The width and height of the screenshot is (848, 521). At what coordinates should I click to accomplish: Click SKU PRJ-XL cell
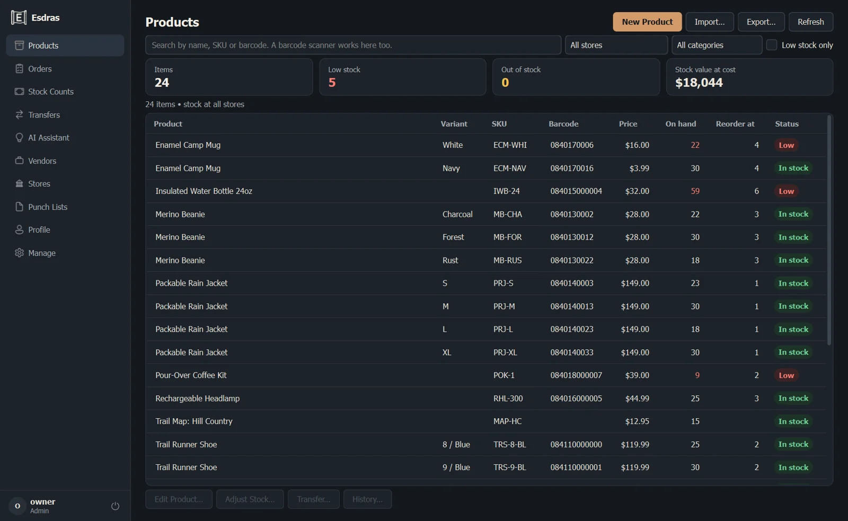pos(505,352)
